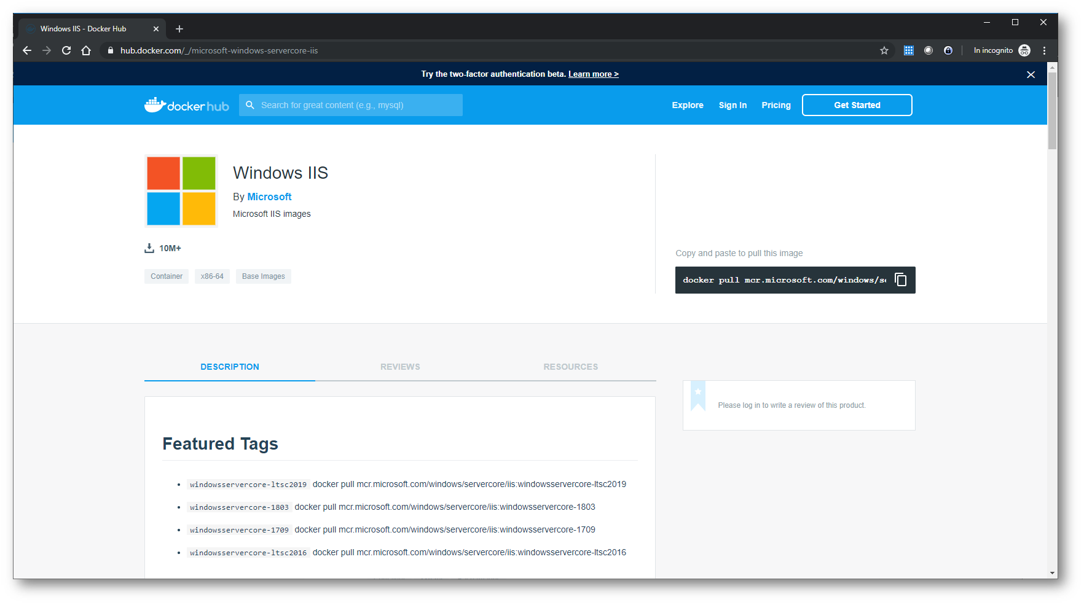Viewport: 1084px width, 605px height.
Task: Select the Description tab
Action: pos(230,367)
